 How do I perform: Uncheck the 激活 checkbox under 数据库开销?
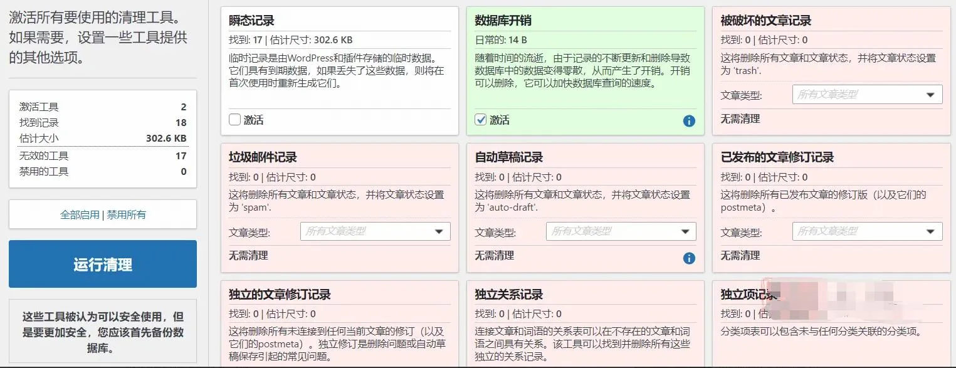(x=481, y=120)
